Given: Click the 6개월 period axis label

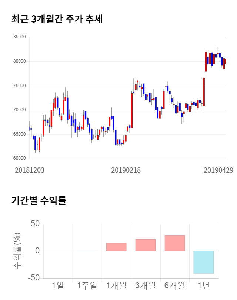Looking at the screenshot, I should (x=174, y=286).
